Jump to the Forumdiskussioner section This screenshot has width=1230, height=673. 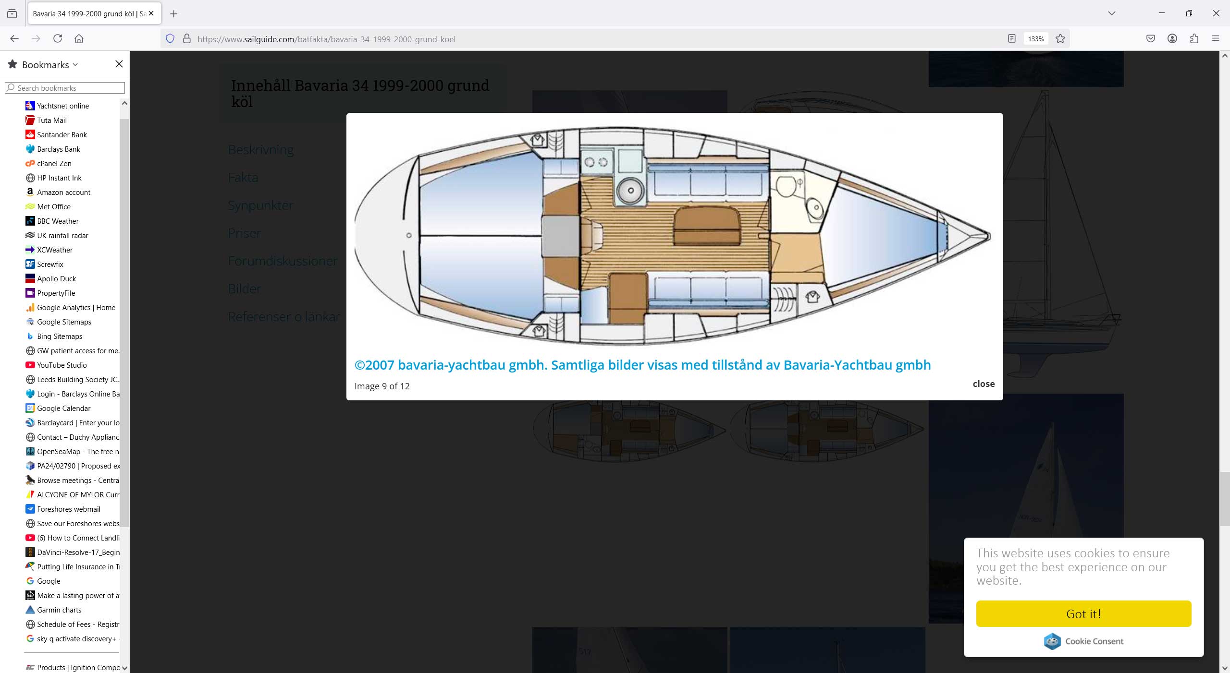click(x=283, y=261)
